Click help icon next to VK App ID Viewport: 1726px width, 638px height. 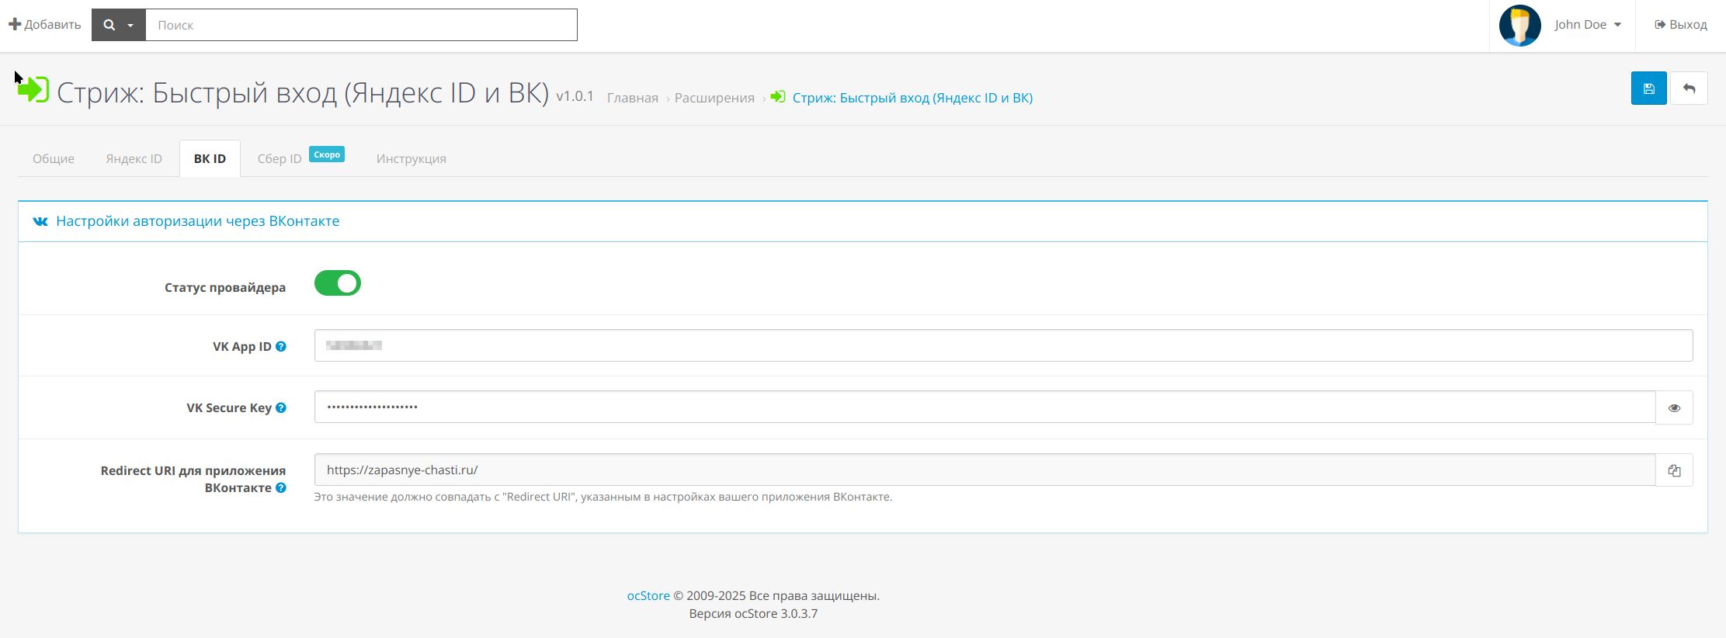[281, 346]
